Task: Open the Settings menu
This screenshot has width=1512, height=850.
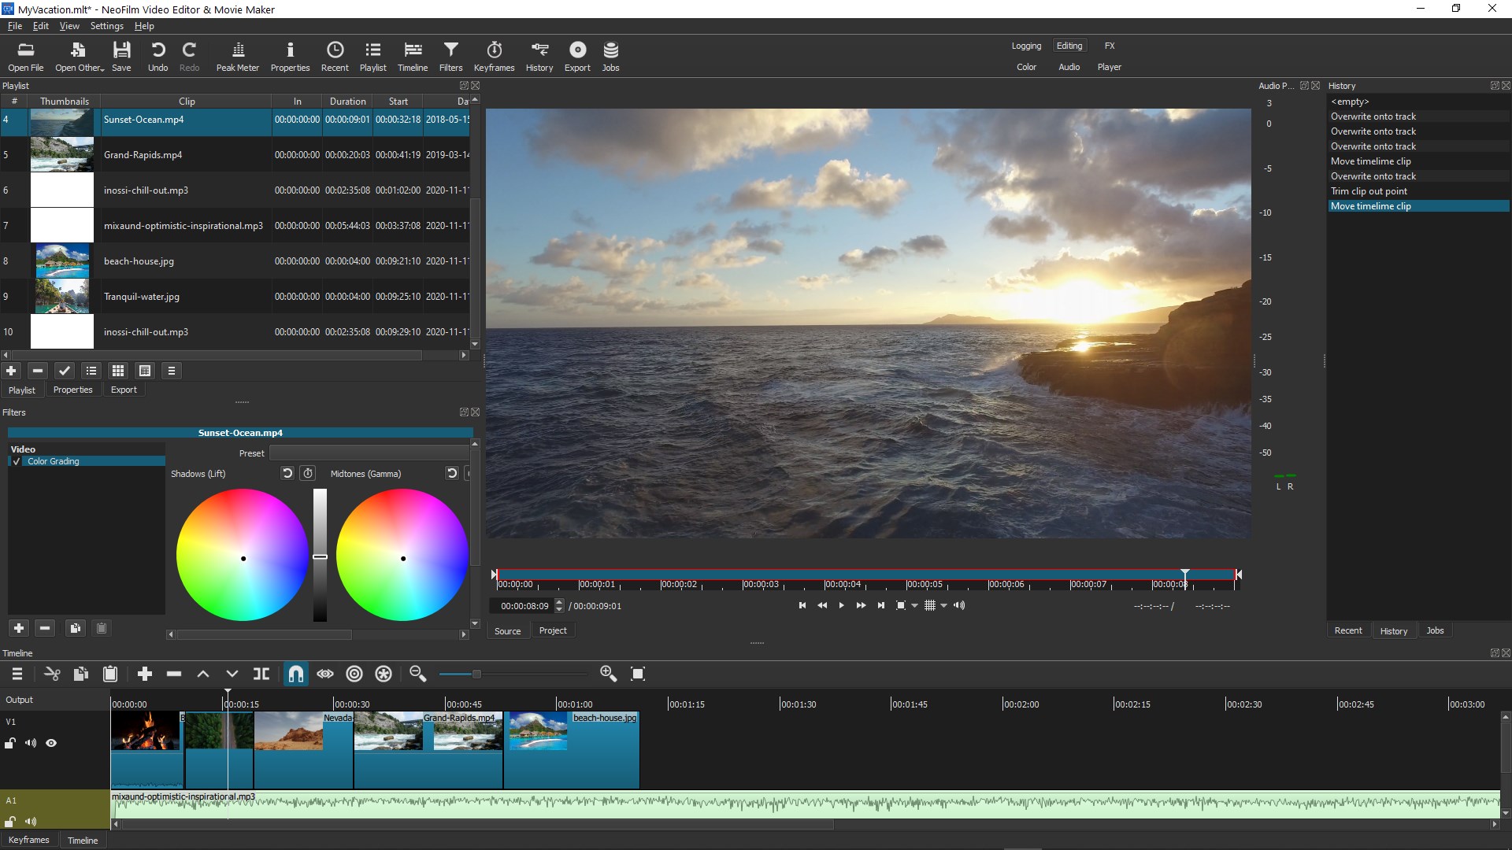Action: [106, 26]
